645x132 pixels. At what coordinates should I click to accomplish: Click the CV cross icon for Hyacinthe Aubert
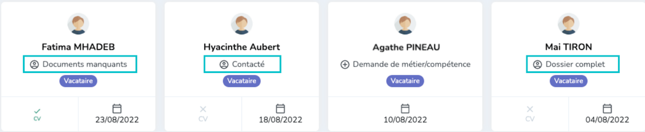pyautogui.click(x=203, y=109)
